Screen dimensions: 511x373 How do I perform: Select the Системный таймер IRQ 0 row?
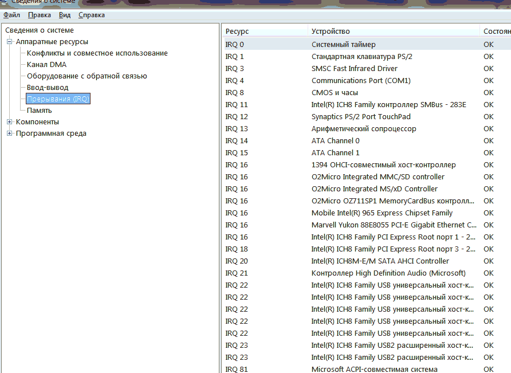pyautogui.click(x=344, y=44)
